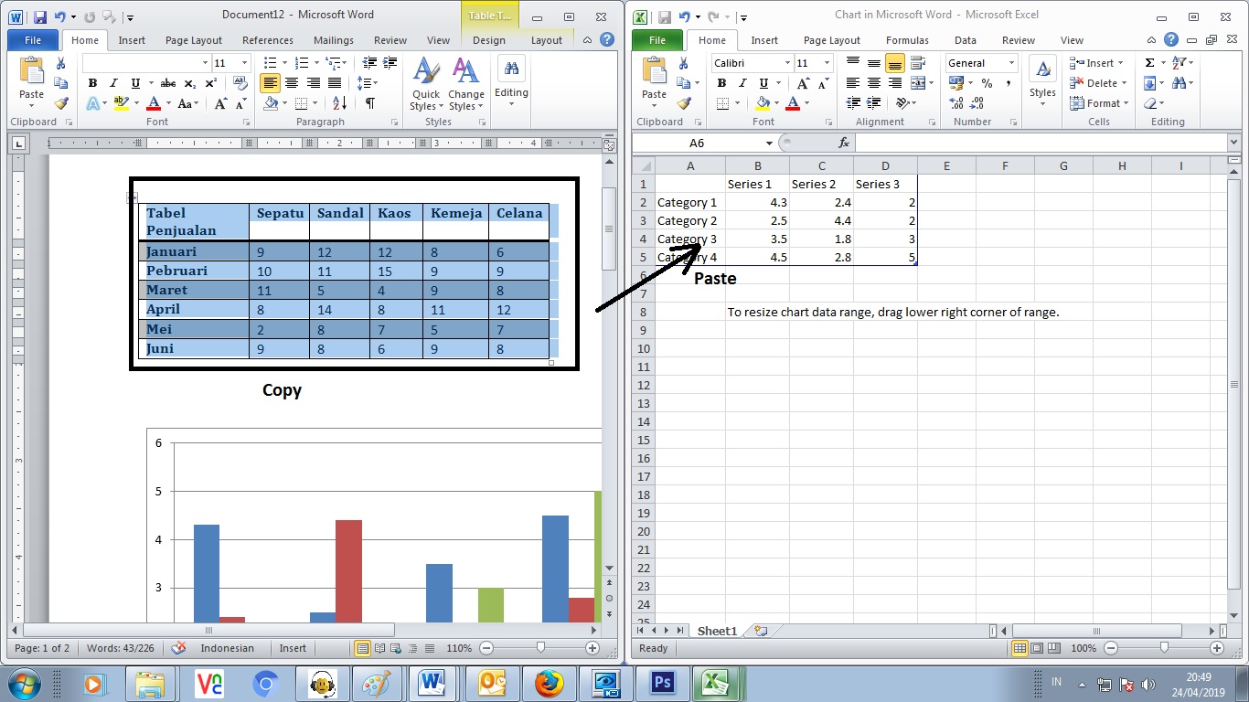Apply strikethrough in Word Font group

167,83
